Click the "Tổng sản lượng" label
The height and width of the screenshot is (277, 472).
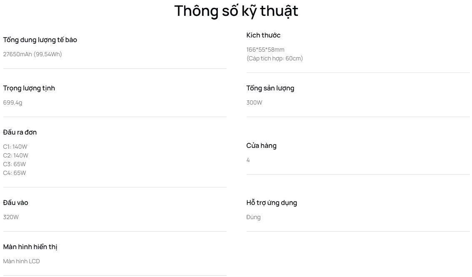[270, 88]
